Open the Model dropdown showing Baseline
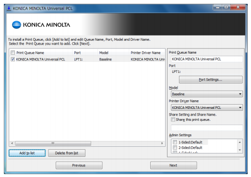Viewport: 251px width, 177px height. tap(207, 94)
